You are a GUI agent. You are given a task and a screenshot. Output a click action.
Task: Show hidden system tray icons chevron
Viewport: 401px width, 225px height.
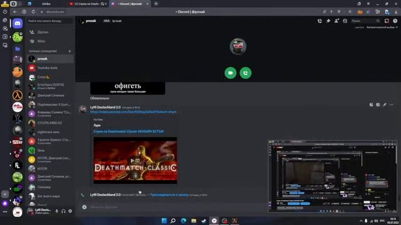coord(361,221)
